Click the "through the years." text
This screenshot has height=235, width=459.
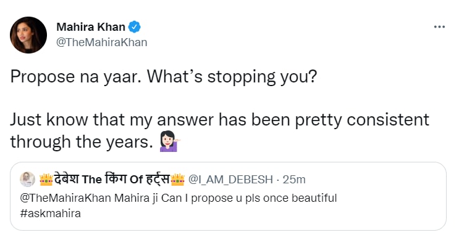[82, 141]
